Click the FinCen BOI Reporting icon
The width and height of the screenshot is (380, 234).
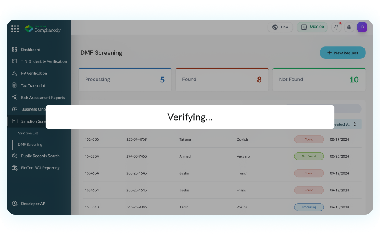15,168
